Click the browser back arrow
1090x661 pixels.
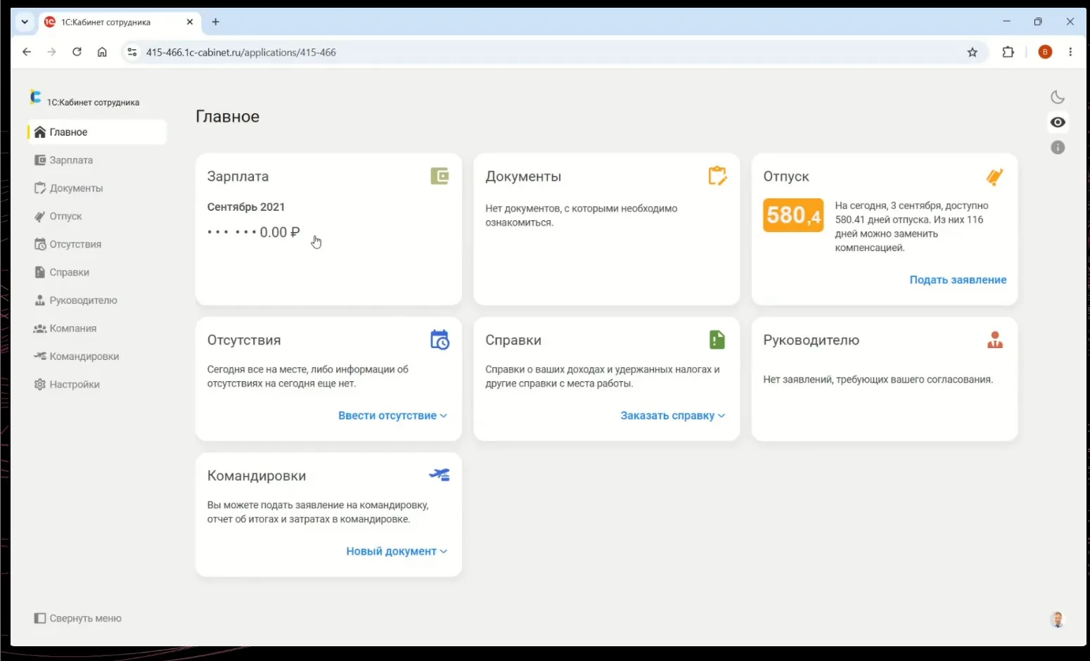coord(27,52)
